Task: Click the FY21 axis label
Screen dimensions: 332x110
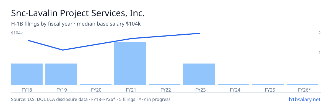Action: click(130, 90)
